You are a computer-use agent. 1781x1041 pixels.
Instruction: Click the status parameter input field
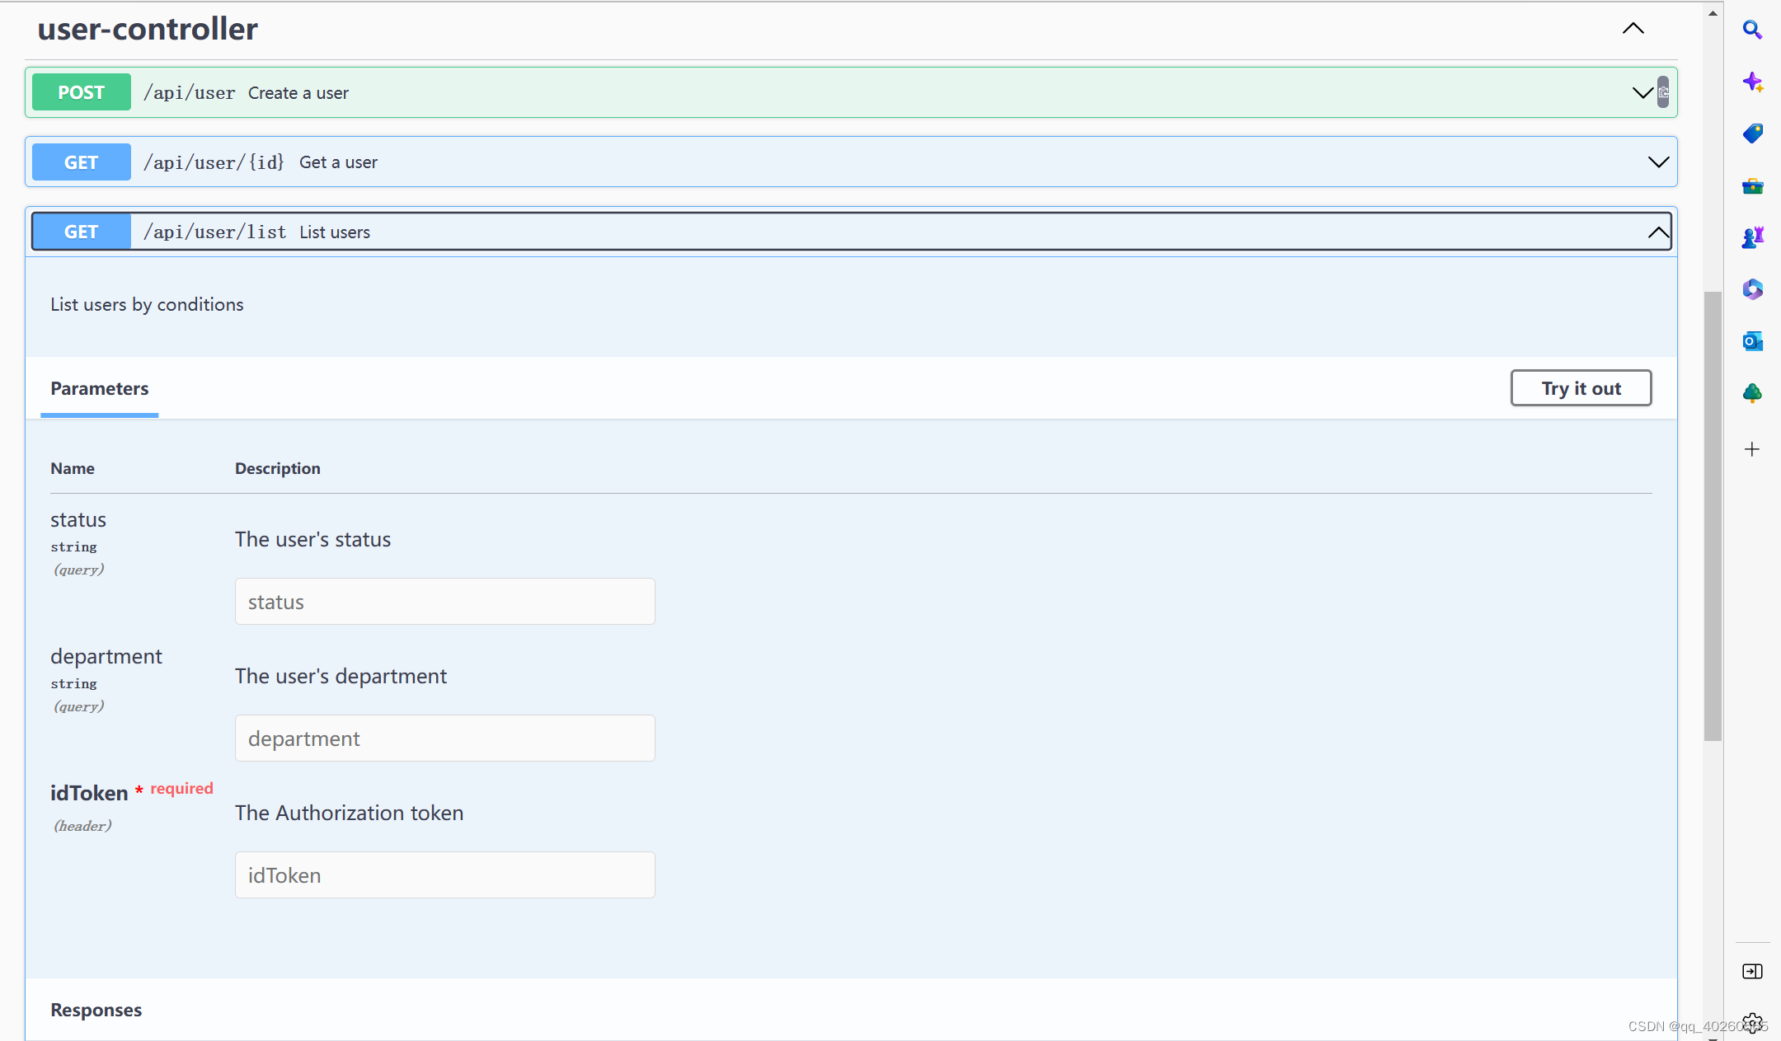coord(444,602)
